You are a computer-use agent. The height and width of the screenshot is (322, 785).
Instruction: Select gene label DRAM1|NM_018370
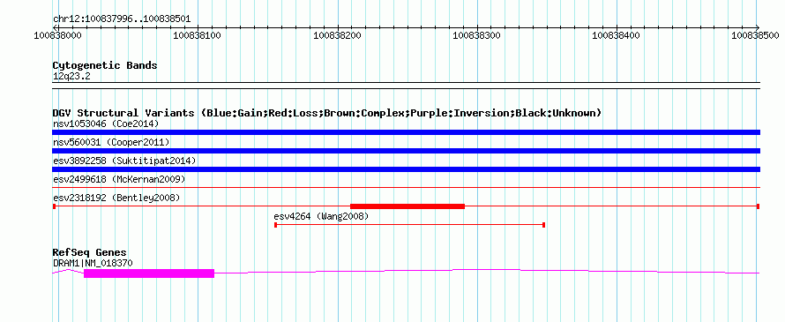(x=93, y=263)
